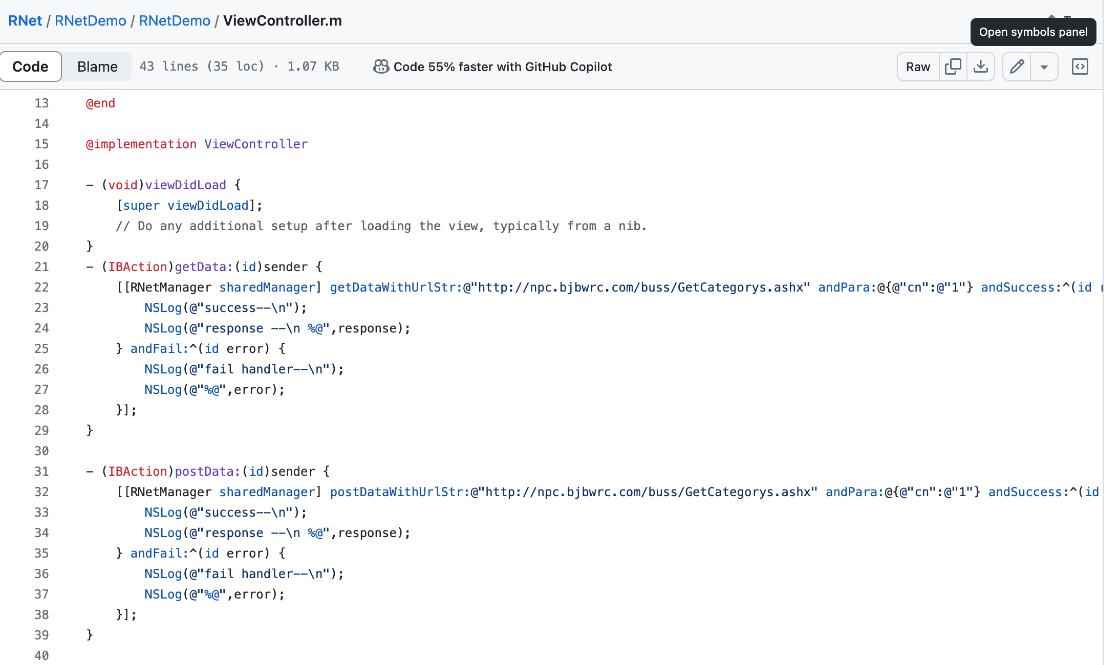
Task: Copy raw file contents icon
Action: [953, 66]
